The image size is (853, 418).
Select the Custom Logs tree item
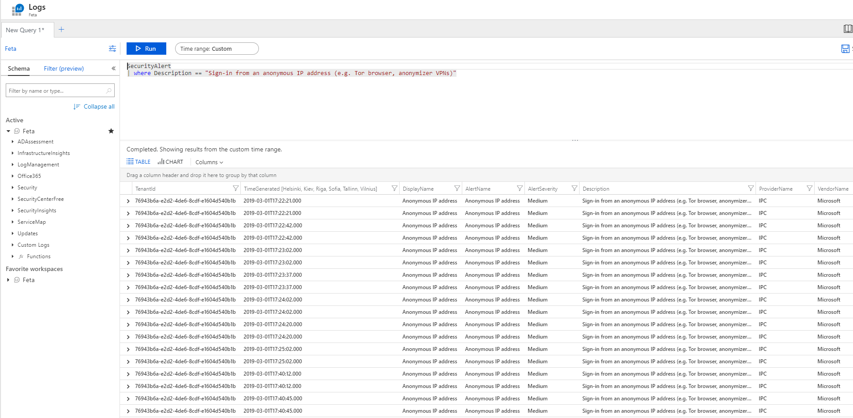[34, 245]
